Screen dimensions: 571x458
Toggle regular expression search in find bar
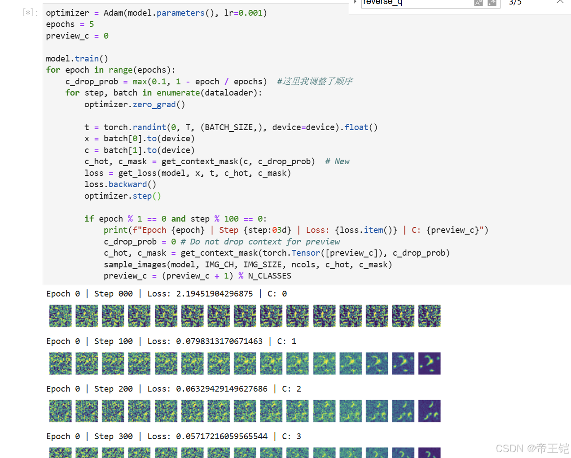click(x=492, y=3)
